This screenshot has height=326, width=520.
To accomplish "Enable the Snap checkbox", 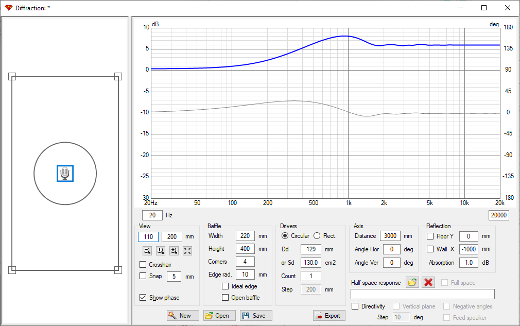I will tap(143, 276).
